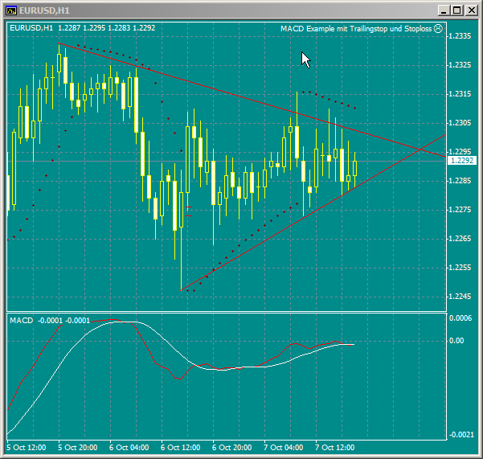
Task: Select the 6 Oct 12:00 time label
Action: (181, 447)
